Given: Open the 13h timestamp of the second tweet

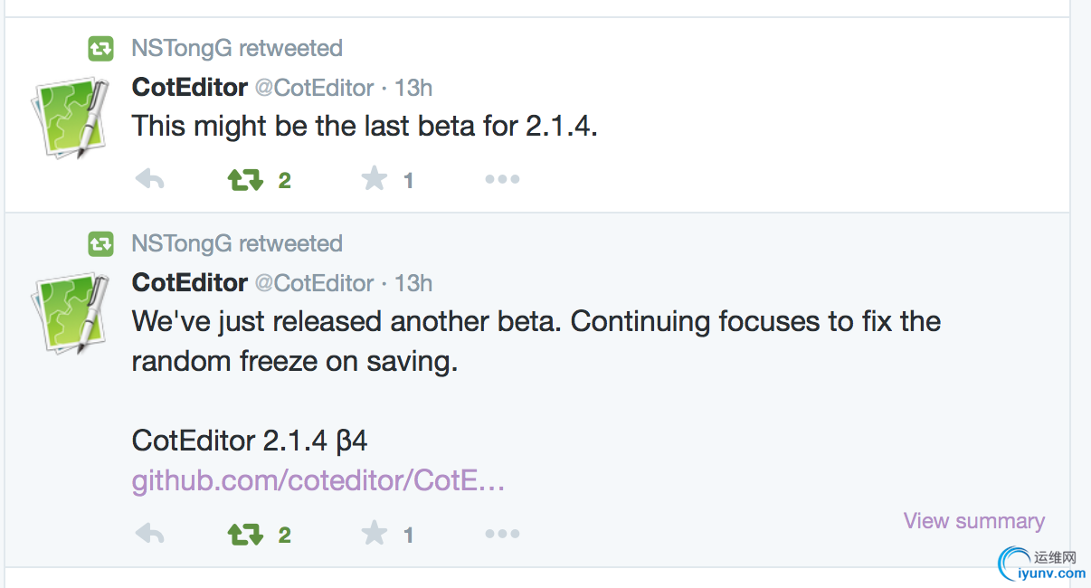Looking at the screenshot, I should [x=413, y=283].
